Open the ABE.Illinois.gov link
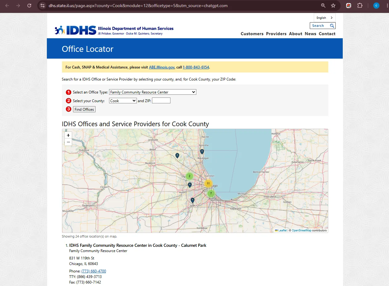The height and width of the screenshot is (286, 389). (x=162, y=67)
